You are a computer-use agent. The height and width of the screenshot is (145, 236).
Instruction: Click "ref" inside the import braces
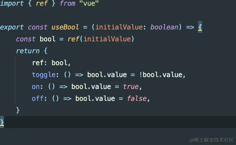41,3
